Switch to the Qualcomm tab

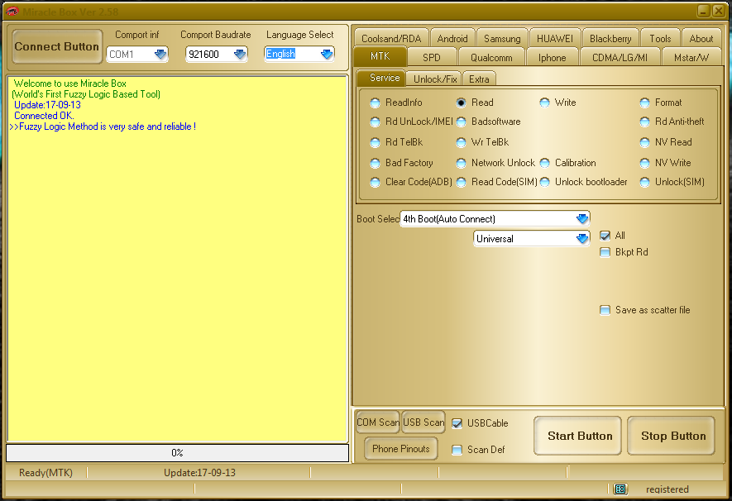tap(491, 57)
